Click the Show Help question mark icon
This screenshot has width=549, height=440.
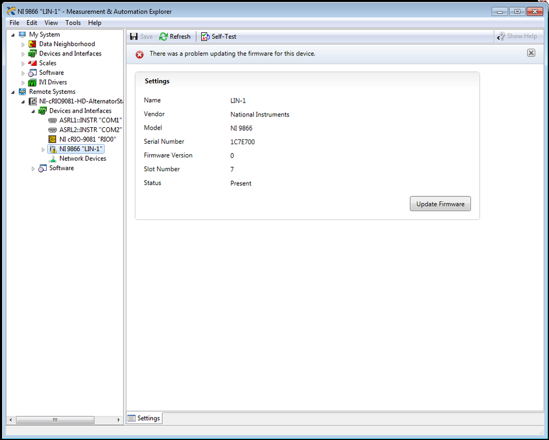pyautogui.click(x=501, y=36)
